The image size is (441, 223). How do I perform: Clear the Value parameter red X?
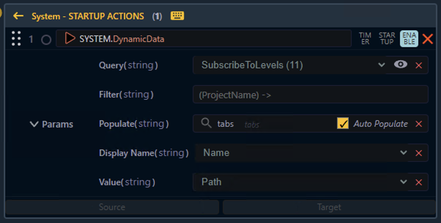419,182
